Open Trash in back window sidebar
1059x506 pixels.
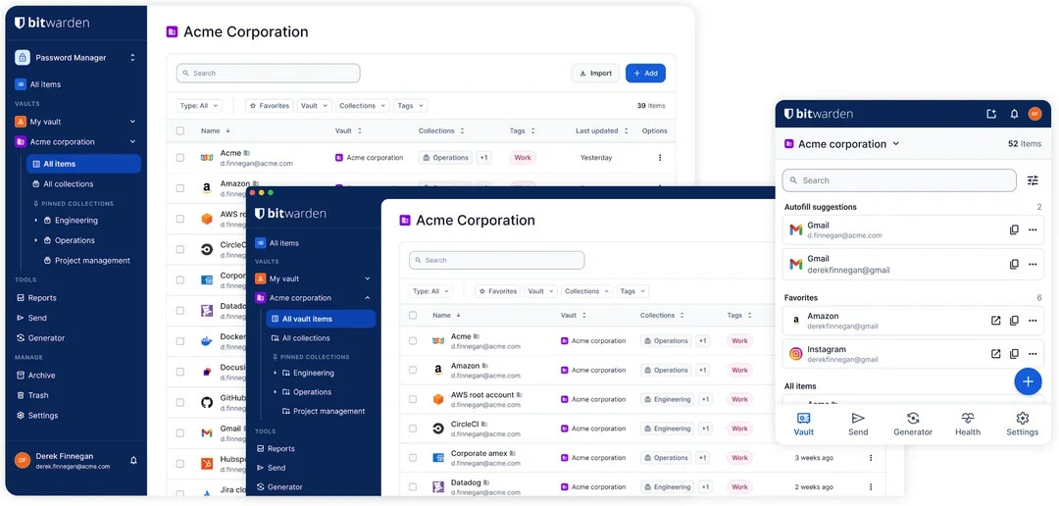pyautogui.click(x=32, y=395)
